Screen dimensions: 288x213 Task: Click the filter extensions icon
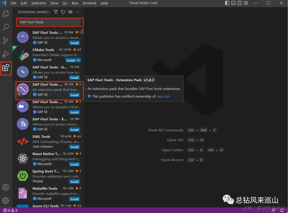(x=56, y=12)
